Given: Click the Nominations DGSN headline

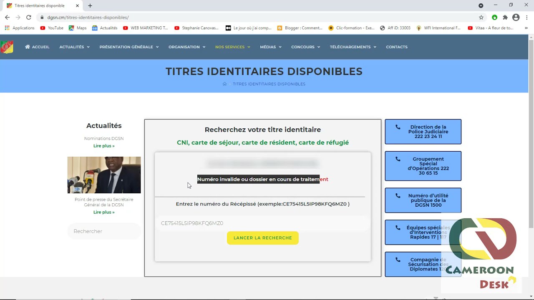Looking at the screenshot, I should click(x=104, y=138).
